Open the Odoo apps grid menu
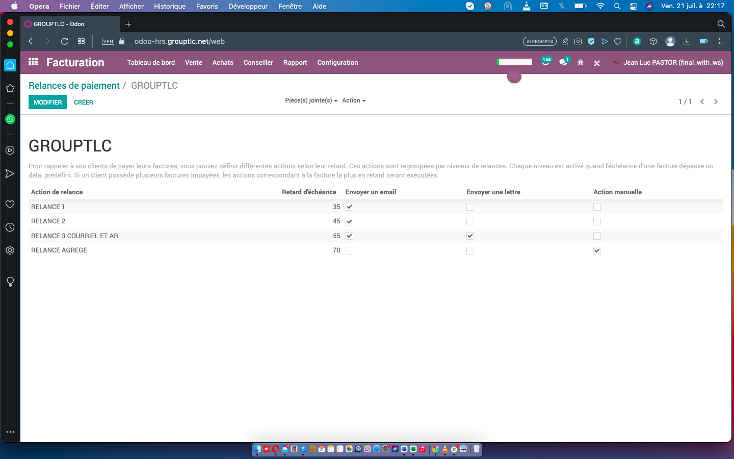The image size is (734, 459). click(x=33, y=62)
